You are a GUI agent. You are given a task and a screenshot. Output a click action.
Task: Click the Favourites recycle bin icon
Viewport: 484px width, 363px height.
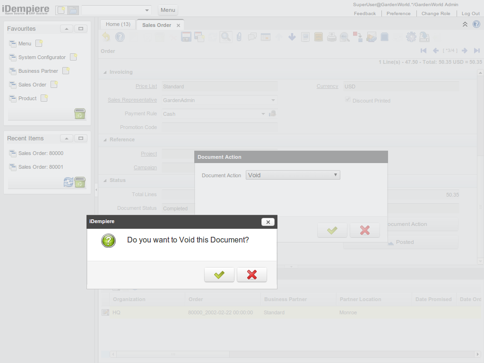click(80, 114)
